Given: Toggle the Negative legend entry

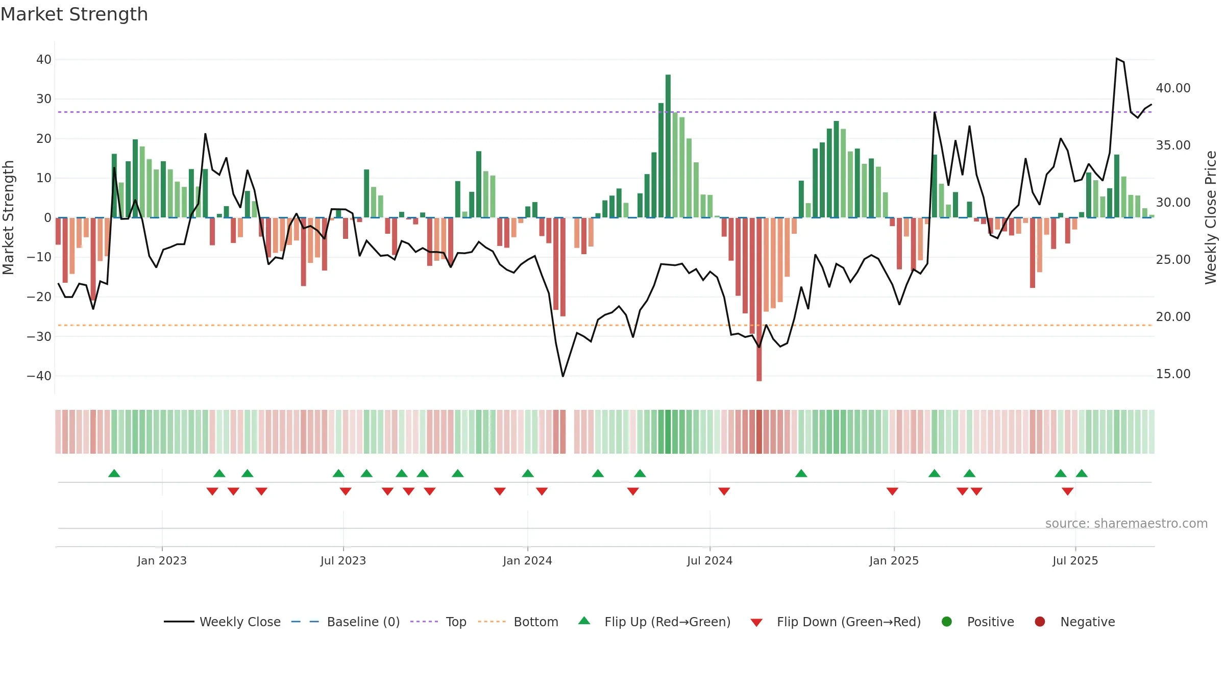Looking at the screenshot, I should click(1074, 622).
